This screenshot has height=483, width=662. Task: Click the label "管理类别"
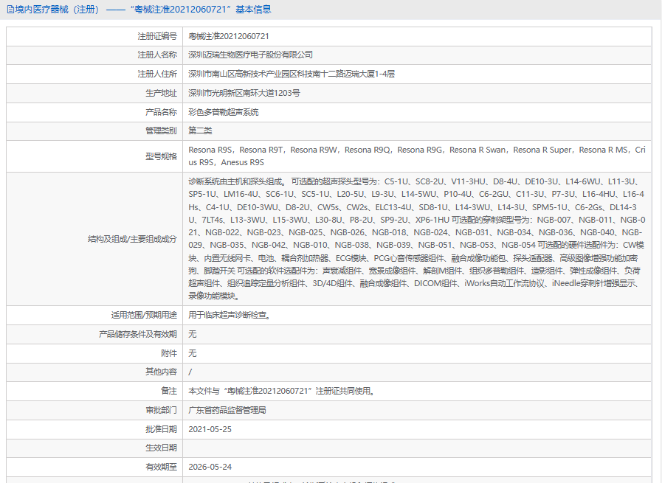pyautogui.click(x=161, y=131)
